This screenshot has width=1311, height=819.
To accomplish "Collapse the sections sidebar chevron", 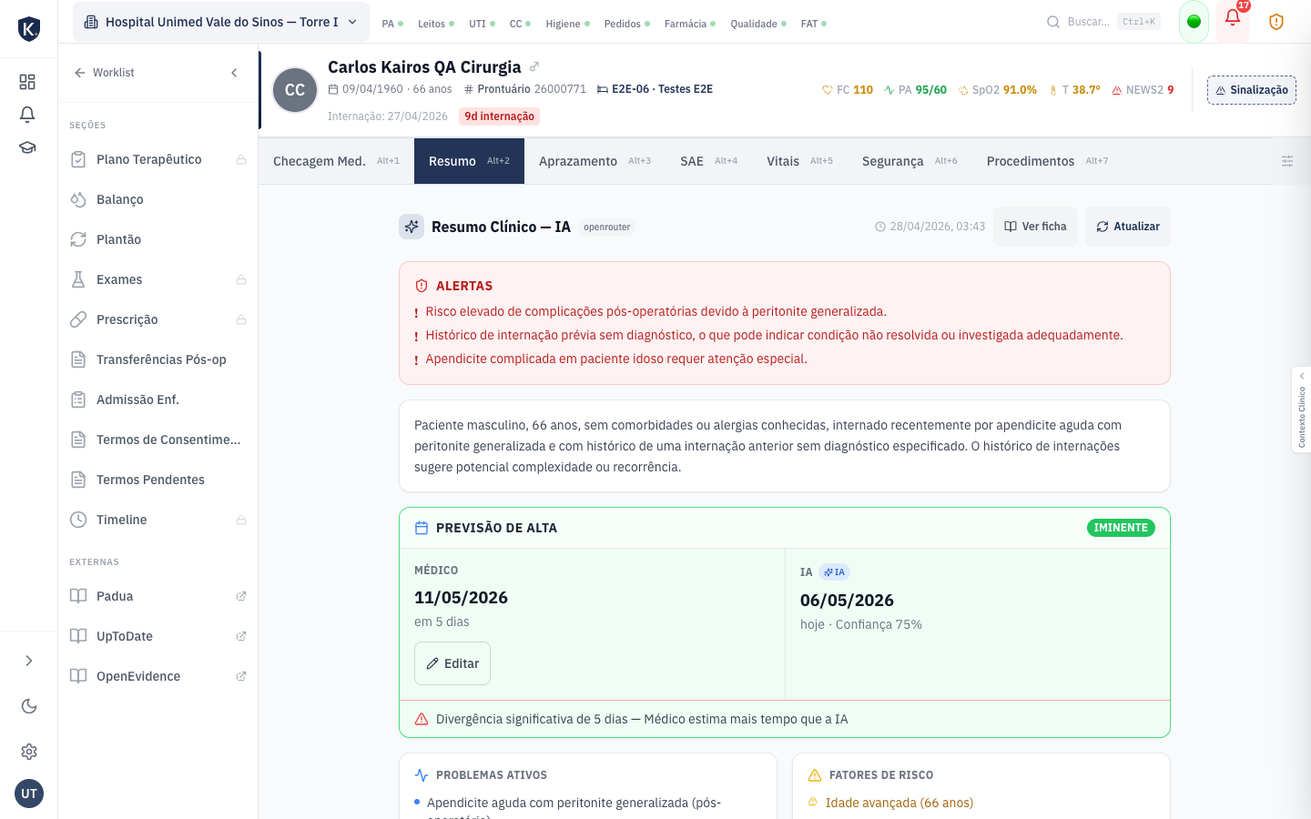I will click(x=234, y=73).
